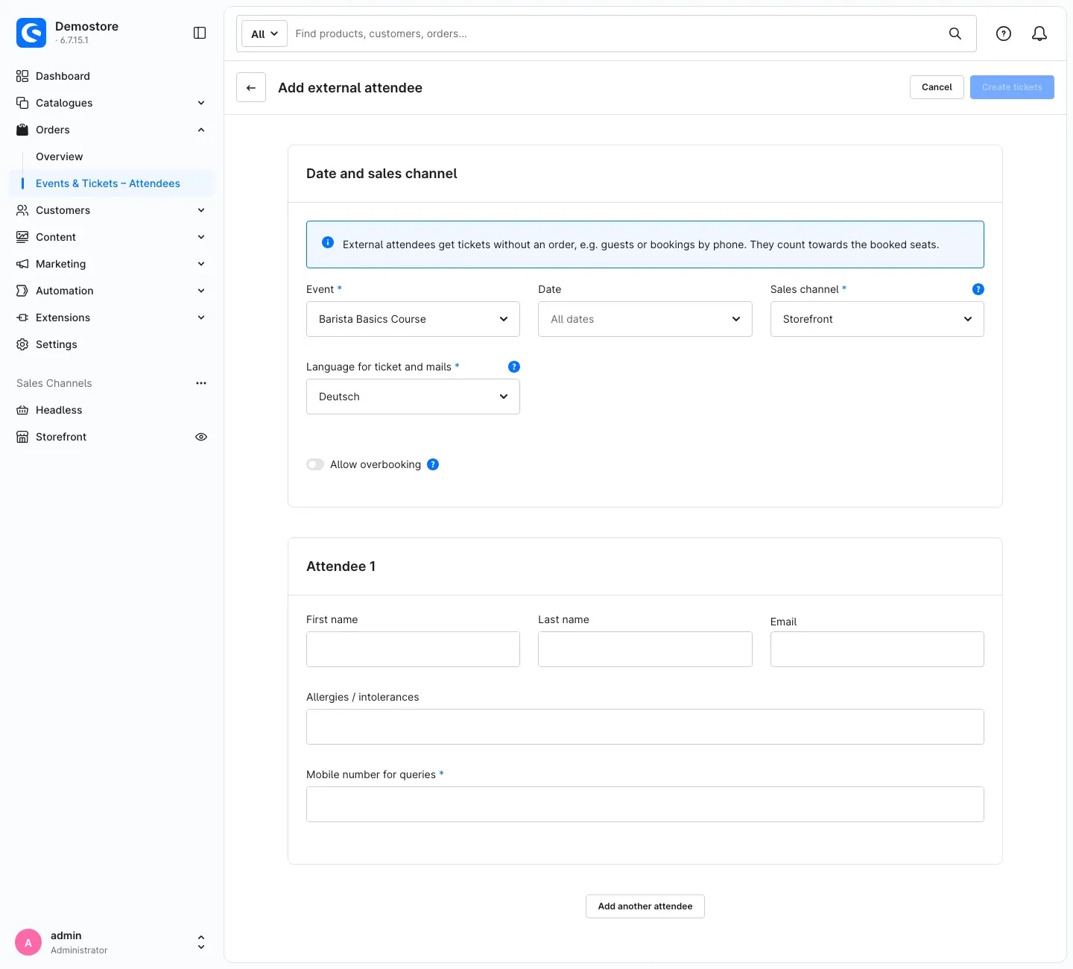
Task: Click the Marketing megaphone icon
Action: tap(22, 264)
